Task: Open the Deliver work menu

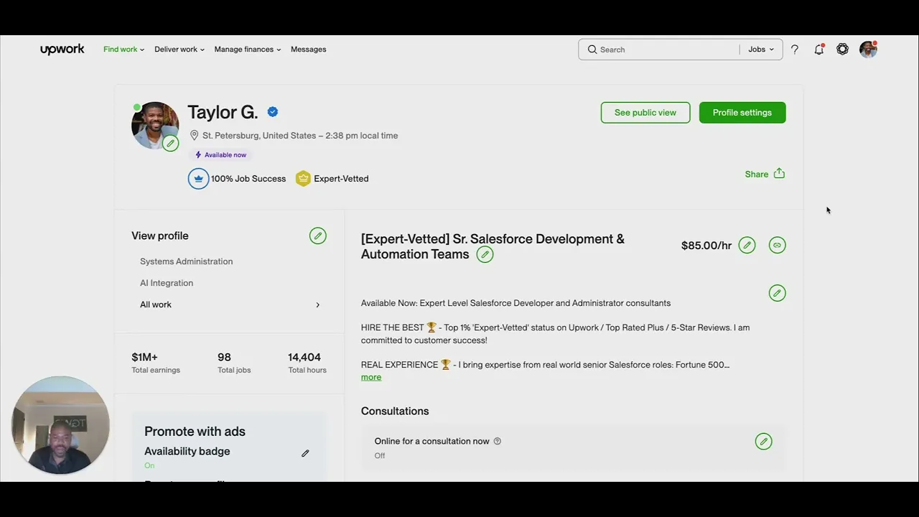Action: click(179, 50)
